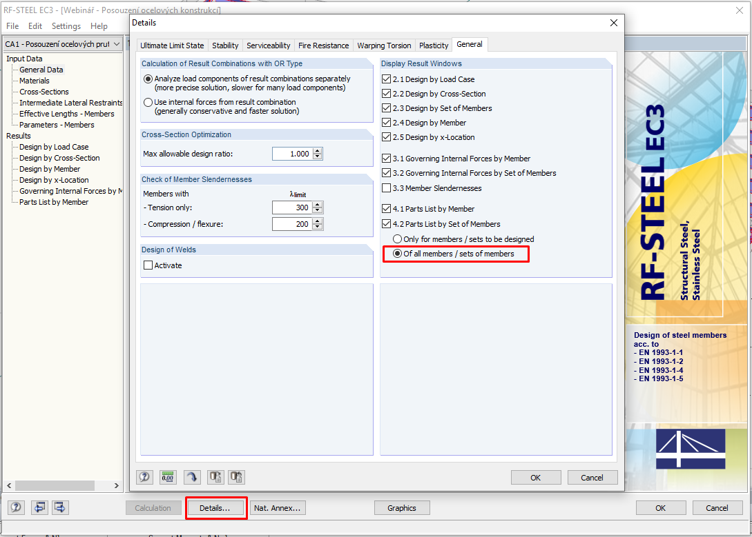Enable the Activate checkbox under Design of Welds
This screenshot has width=752, height=537.
click(x=148, y=265)
